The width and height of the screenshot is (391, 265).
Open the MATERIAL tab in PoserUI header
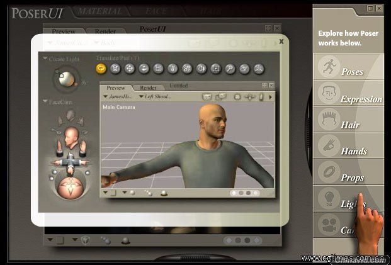pyautogui.click(x=99, y=11)
